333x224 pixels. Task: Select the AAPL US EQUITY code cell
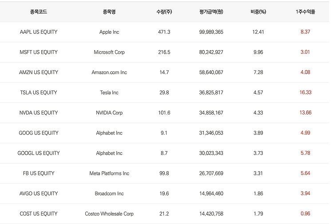39,32
